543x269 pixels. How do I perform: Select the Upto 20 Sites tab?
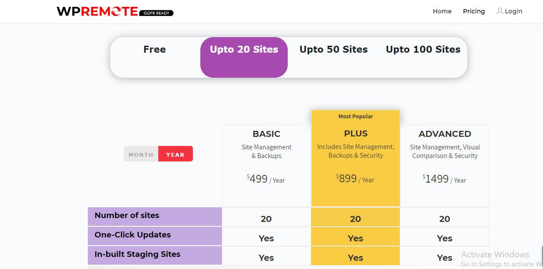pyautogui.click(x=244, y=57)
